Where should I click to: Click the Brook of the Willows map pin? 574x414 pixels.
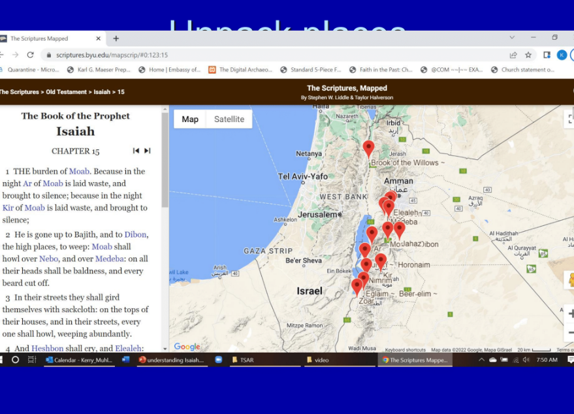click(x=368, y=148)
